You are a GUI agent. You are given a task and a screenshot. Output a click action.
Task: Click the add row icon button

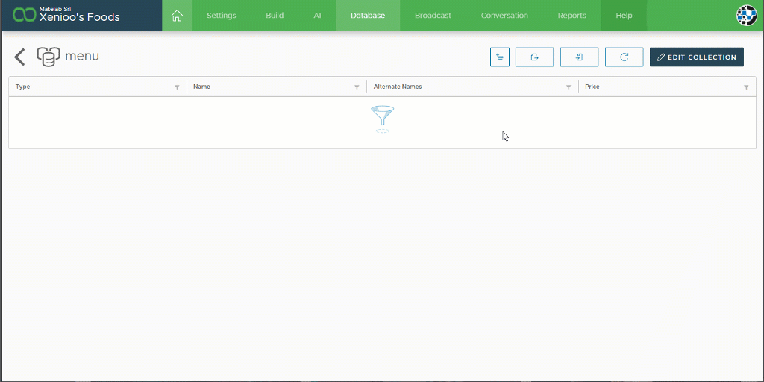(499, 57)
